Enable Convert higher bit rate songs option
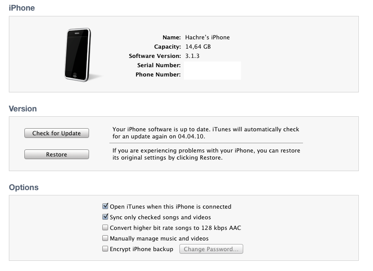The height and width of the screenshot is (271, 373). click(105, 228)
